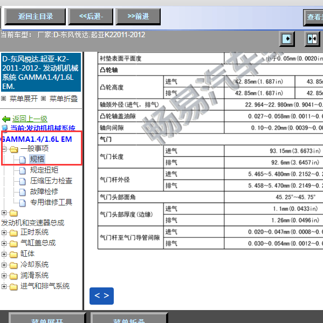Click the 菜单展开 list icon in sidebar
Screen dimensions: 323x323
3,99
